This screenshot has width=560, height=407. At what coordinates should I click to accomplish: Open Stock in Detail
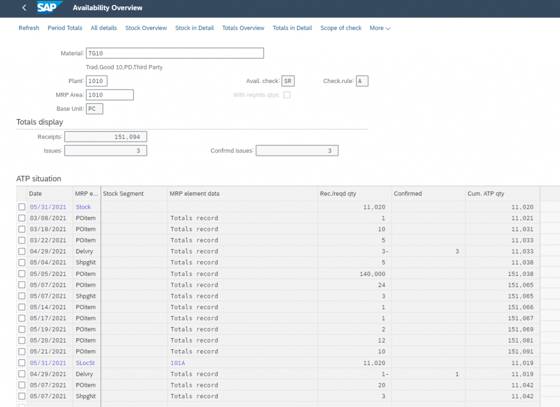click(x=194, y=28)
